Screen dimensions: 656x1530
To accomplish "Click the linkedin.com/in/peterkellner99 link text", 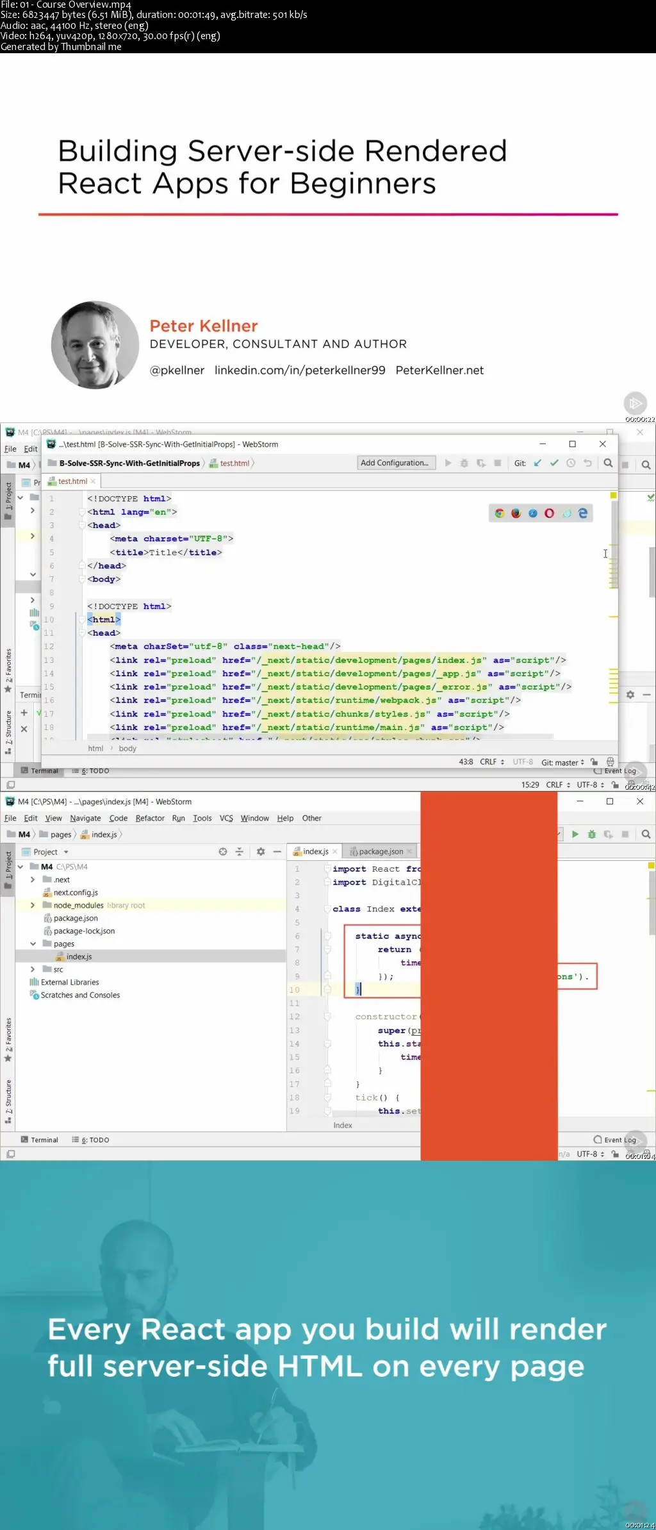I will [300, 370].
